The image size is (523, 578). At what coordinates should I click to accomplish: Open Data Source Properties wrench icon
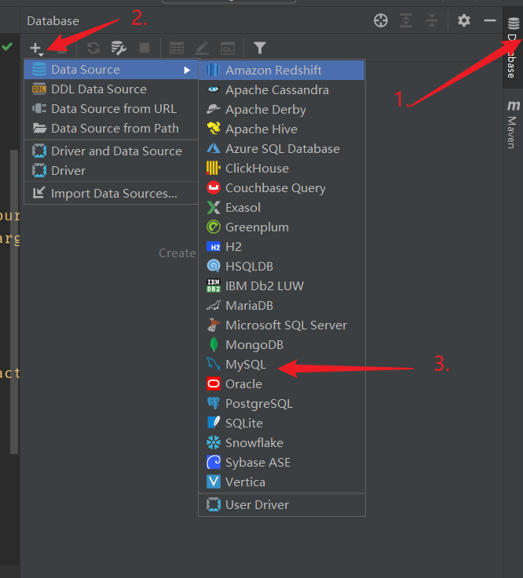coord(119,48)
